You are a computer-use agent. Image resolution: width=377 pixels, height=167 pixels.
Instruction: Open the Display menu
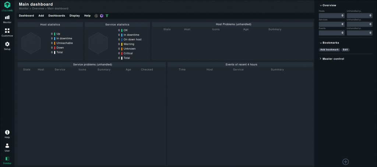(x=74, y=16)
